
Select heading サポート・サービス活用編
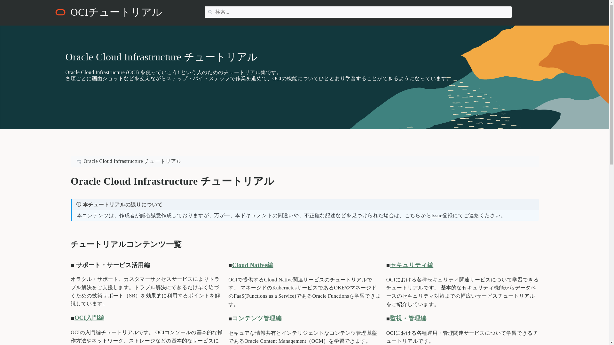113,265
